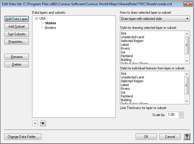Choose Rivers in the layer style list
This screenshot has height=144, width=194.
click(x=125, y=48)
